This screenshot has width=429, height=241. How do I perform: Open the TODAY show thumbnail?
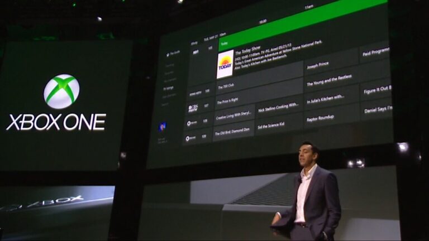tap(225, 64)
